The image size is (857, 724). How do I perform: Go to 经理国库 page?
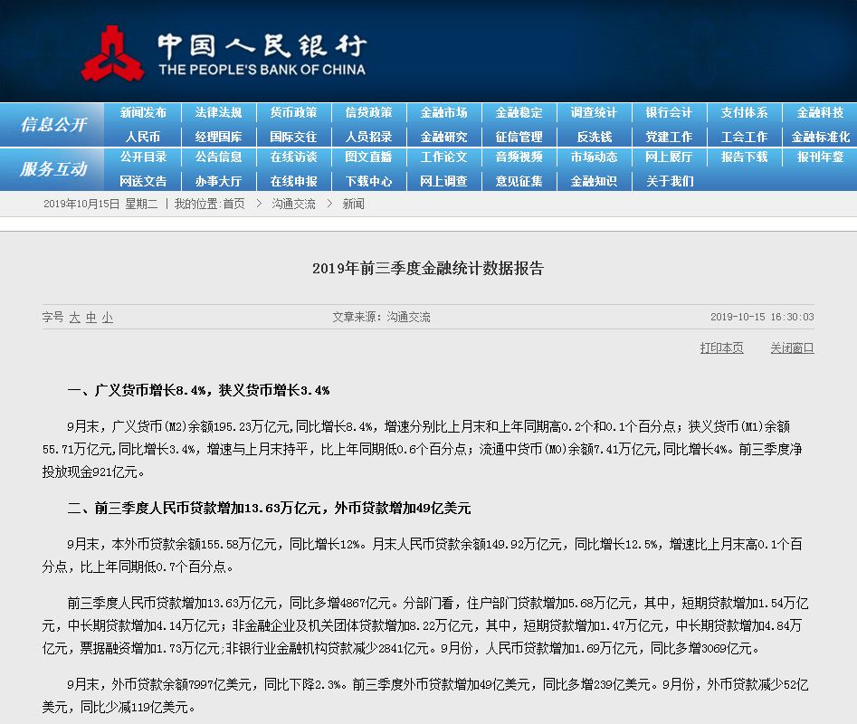(218, 137)
